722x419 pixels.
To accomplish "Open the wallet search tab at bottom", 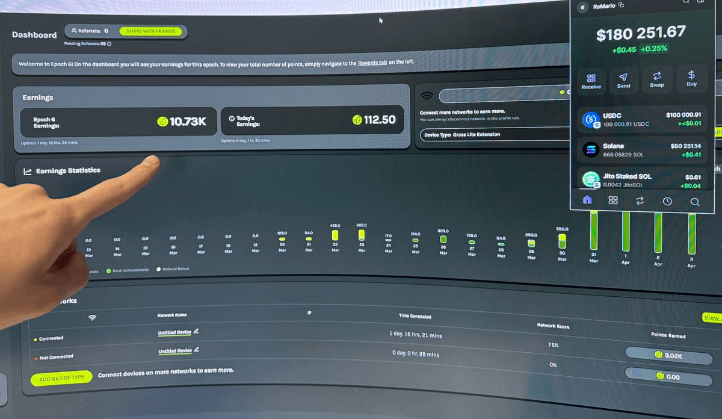I will click(x=695, y=202).
